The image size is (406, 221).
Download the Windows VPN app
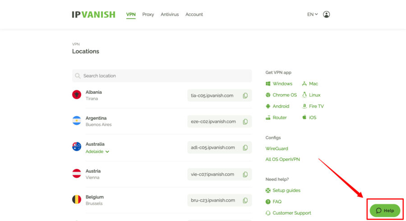pyautogui.click(x=282, y=84)
